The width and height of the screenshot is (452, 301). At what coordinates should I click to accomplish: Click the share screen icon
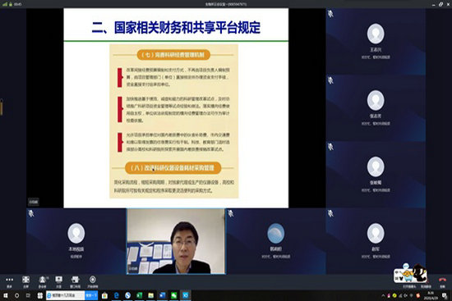click(58, 280)
